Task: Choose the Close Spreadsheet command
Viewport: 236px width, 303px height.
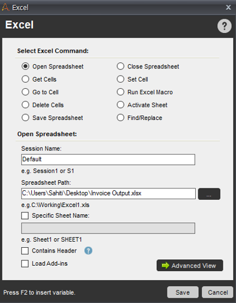Action: point(121,67)
